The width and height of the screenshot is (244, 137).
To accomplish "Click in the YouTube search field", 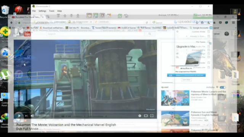I will 96,34.
